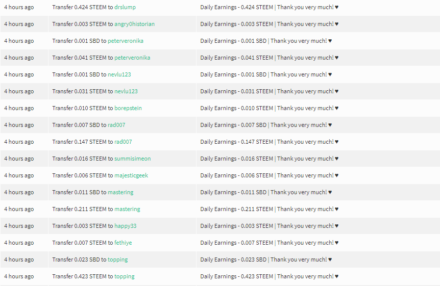440x286 pixels.
Task: Open rad007 link in the 0.147 STEEM row
Action: 123,142
